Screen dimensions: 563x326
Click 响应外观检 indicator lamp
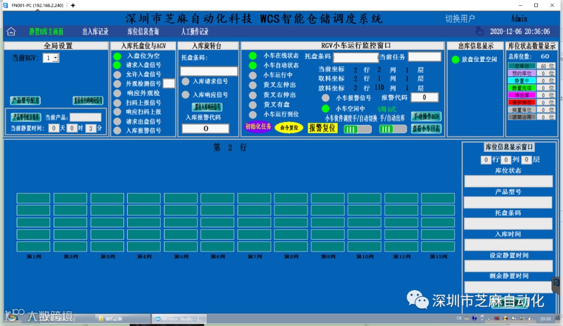[x=117, y=93]
